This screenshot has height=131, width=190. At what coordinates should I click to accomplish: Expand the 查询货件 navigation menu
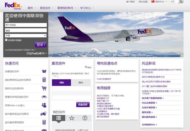tap(47, 8)
